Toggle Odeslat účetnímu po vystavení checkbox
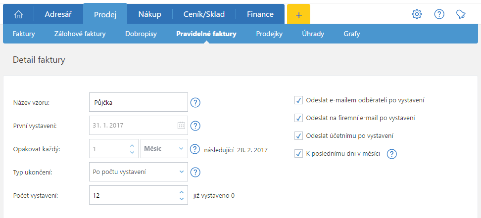The width and height of the screenshot is (481, 218). tap(298, 136)
